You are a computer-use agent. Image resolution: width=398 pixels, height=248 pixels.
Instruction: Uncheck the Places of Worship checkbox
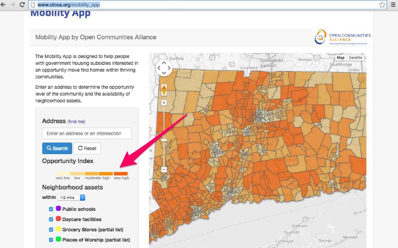51,239
